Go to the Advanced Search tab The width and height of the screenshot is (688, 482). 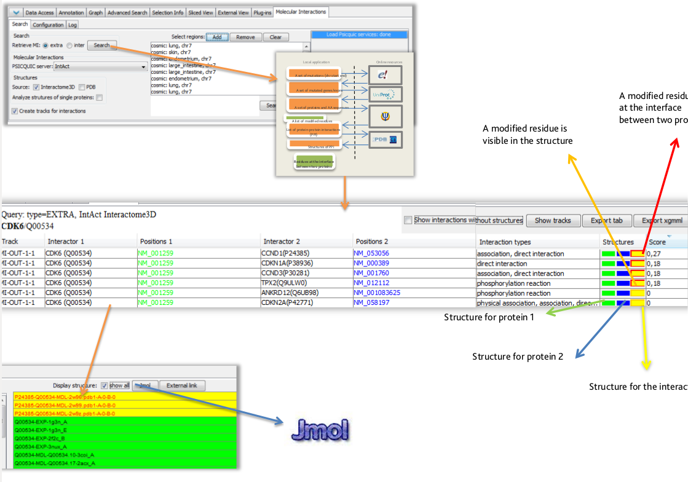point(127,13)
